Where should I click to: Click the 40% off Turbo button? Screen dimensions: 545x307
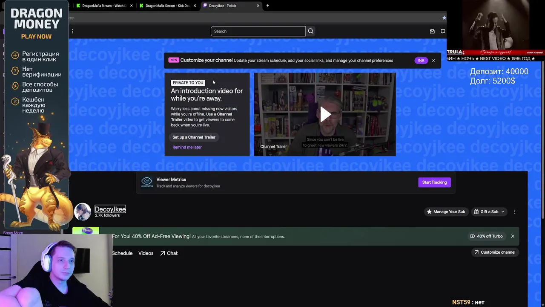coord(486,236)
